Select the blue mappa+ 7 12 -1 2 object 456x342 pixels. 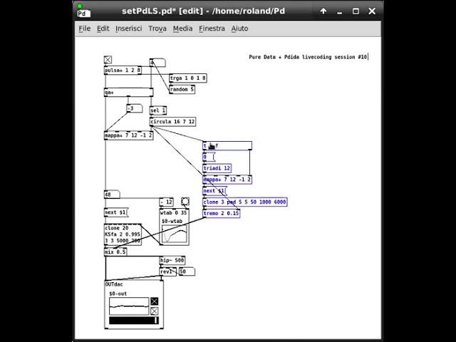pyautogui.click(x=227, y=180)
